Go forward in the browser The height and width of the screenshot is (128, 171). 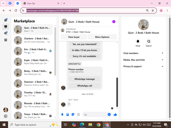(10, 11)
